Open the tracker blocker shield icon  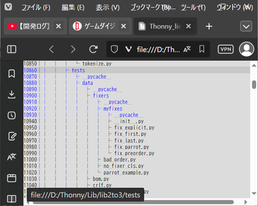point(114,49)
